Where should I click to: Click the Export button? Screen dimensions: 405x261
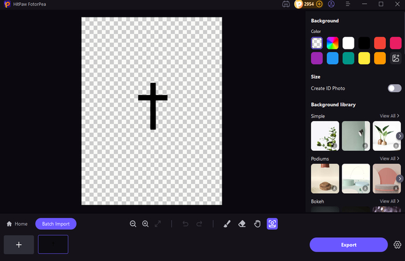point(349,245)
